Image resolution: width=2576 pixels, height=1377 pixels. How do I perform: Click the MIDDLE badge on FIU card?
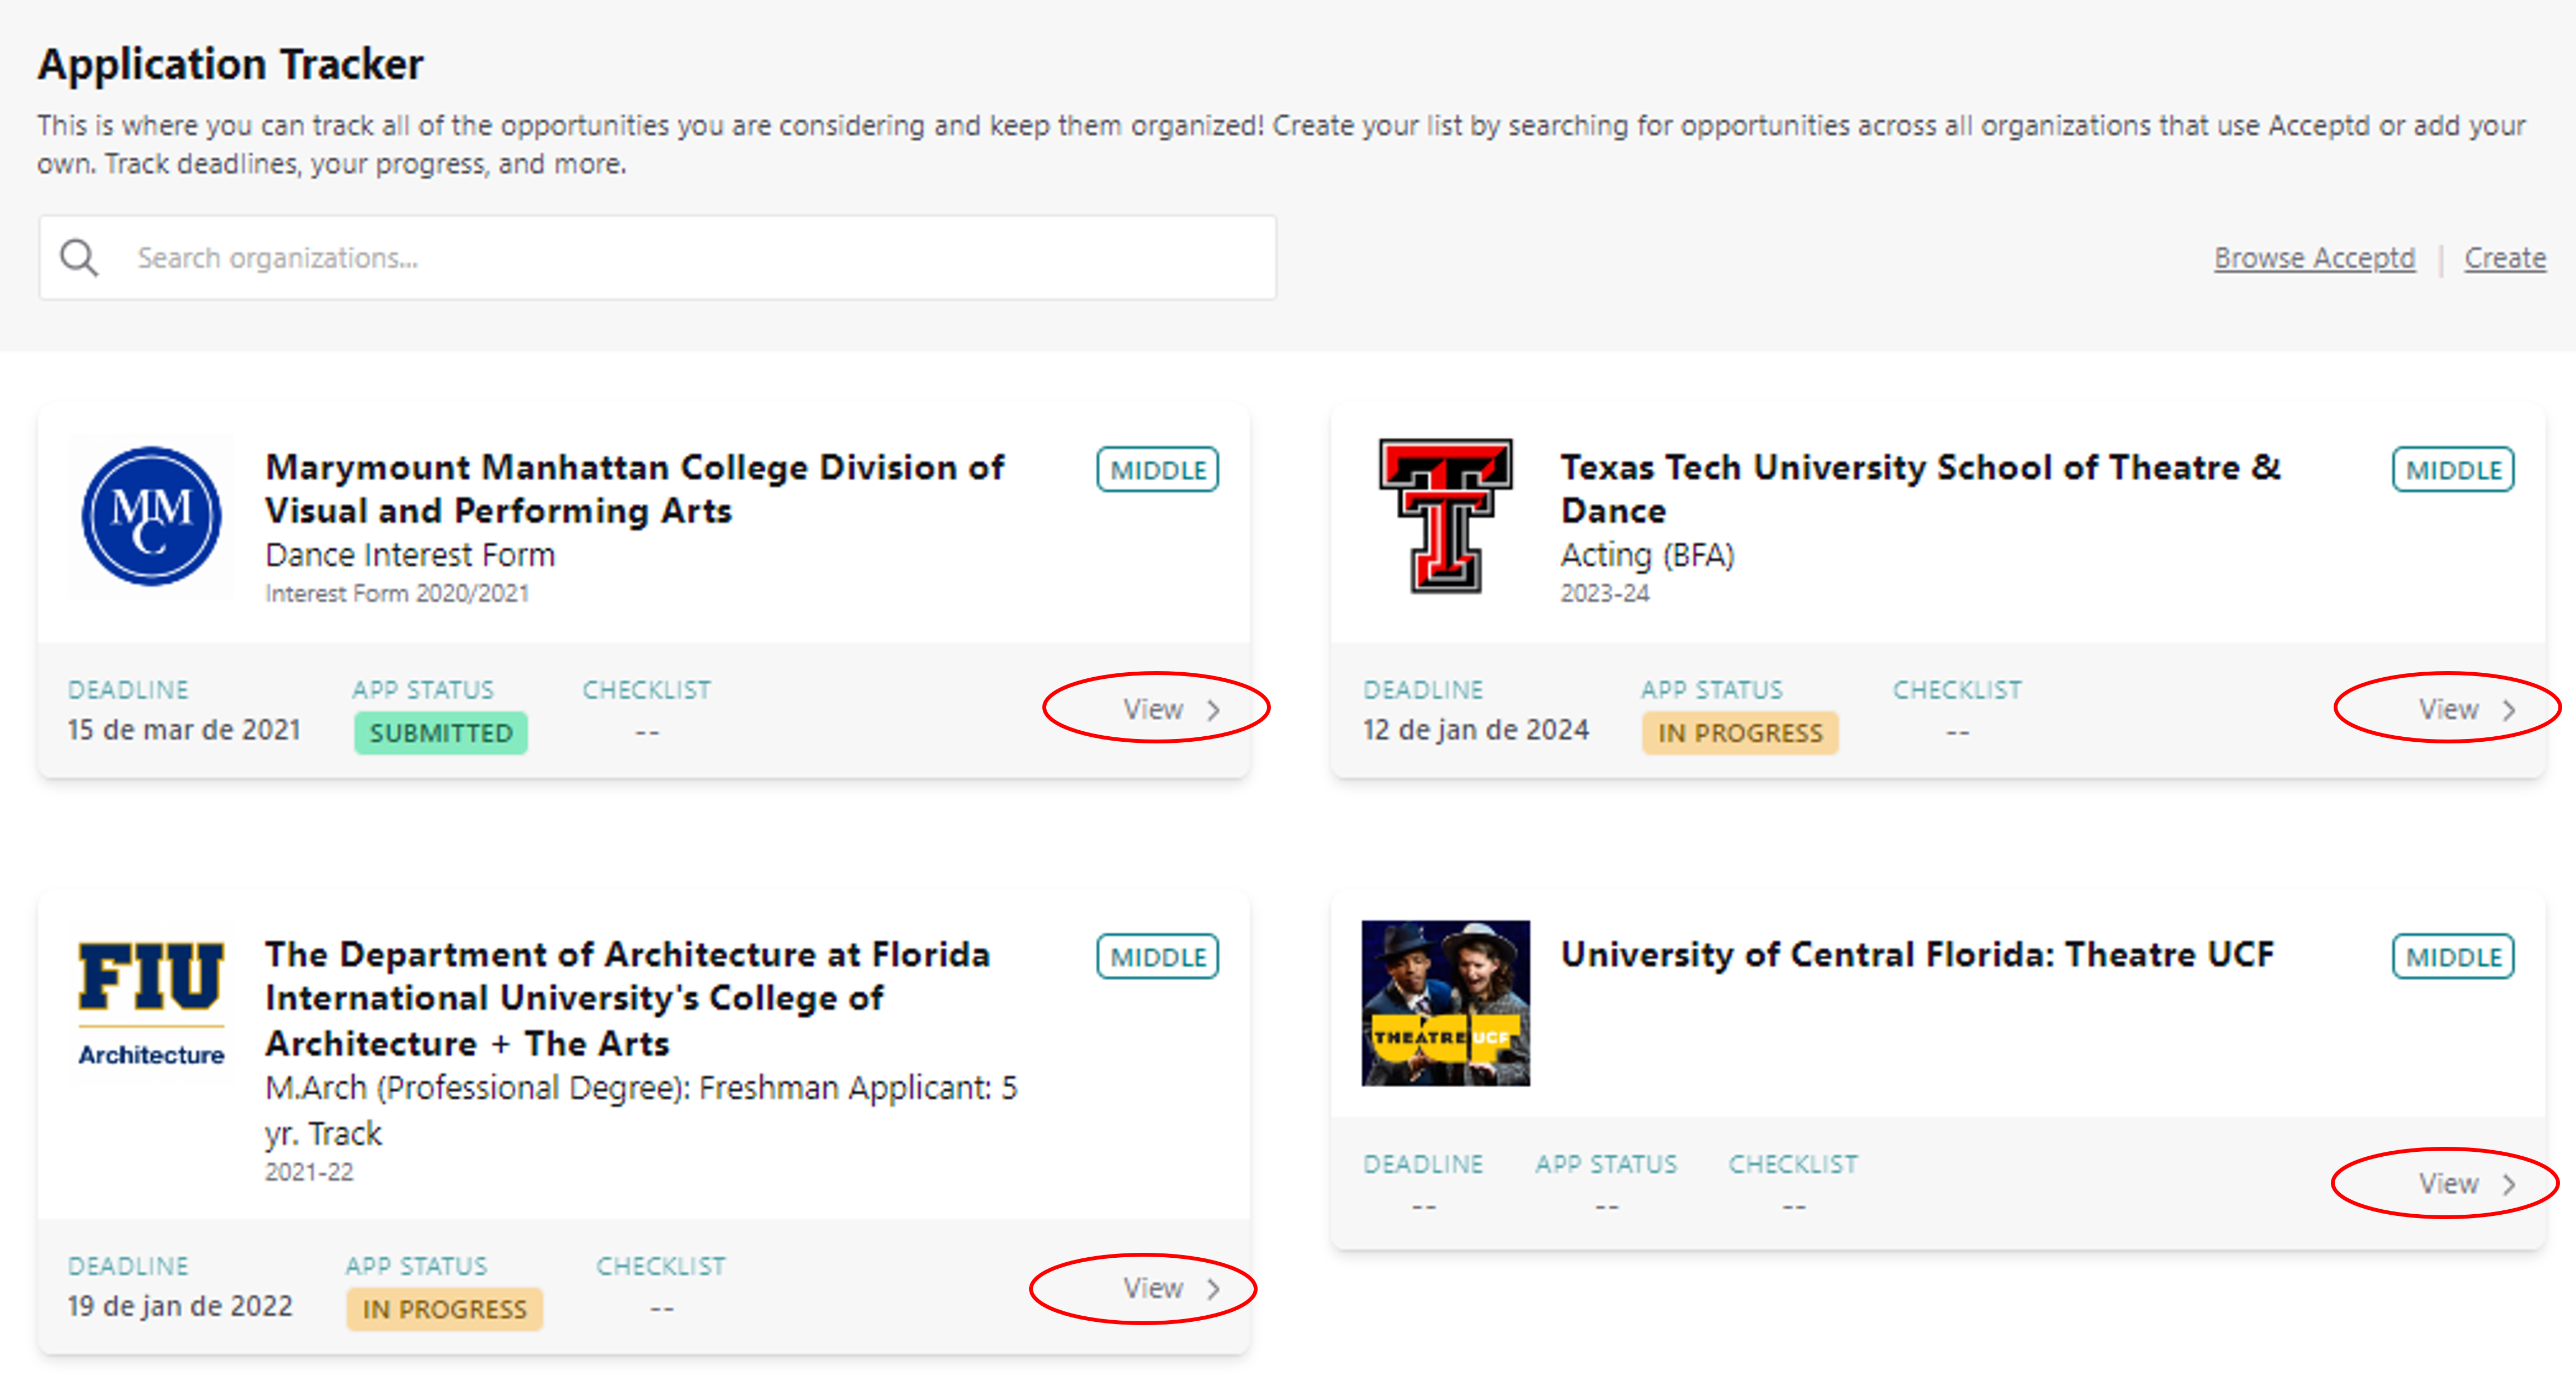(x=1157, y=957)
